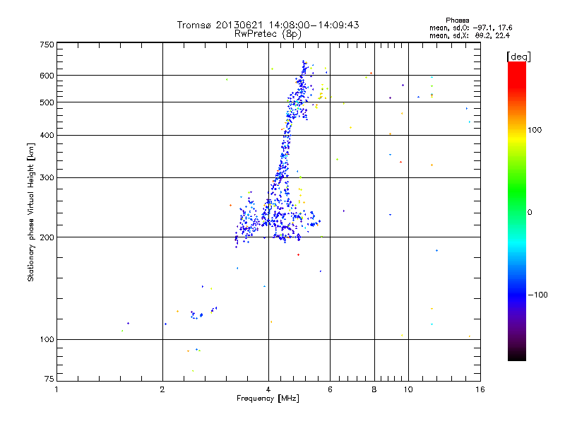
Task: Click the y-axis '100' tick label
Action: (x=47, y=340)
